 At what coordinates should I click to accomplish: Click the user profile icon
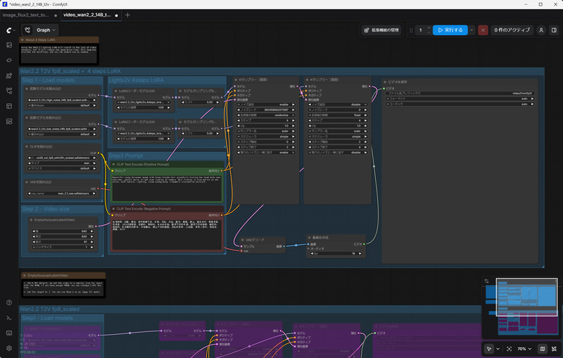click(541, 30)
